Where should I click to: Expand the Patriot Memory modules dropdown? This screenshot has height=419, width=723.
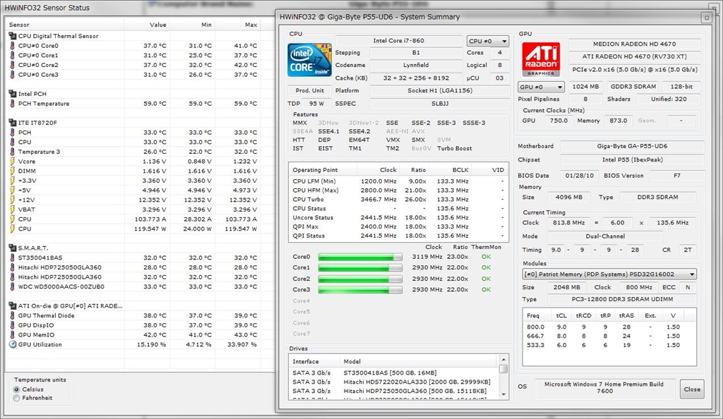coord(609,274)
